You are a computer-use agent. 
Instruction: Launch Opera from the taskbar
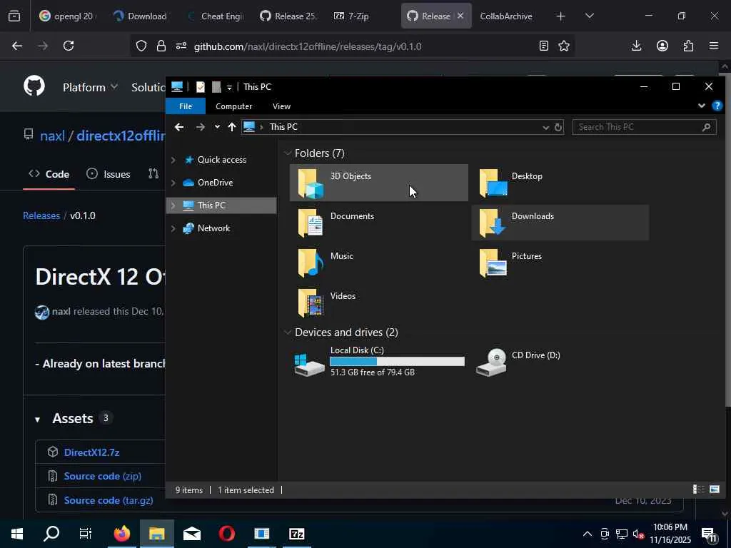click(227, 534)
